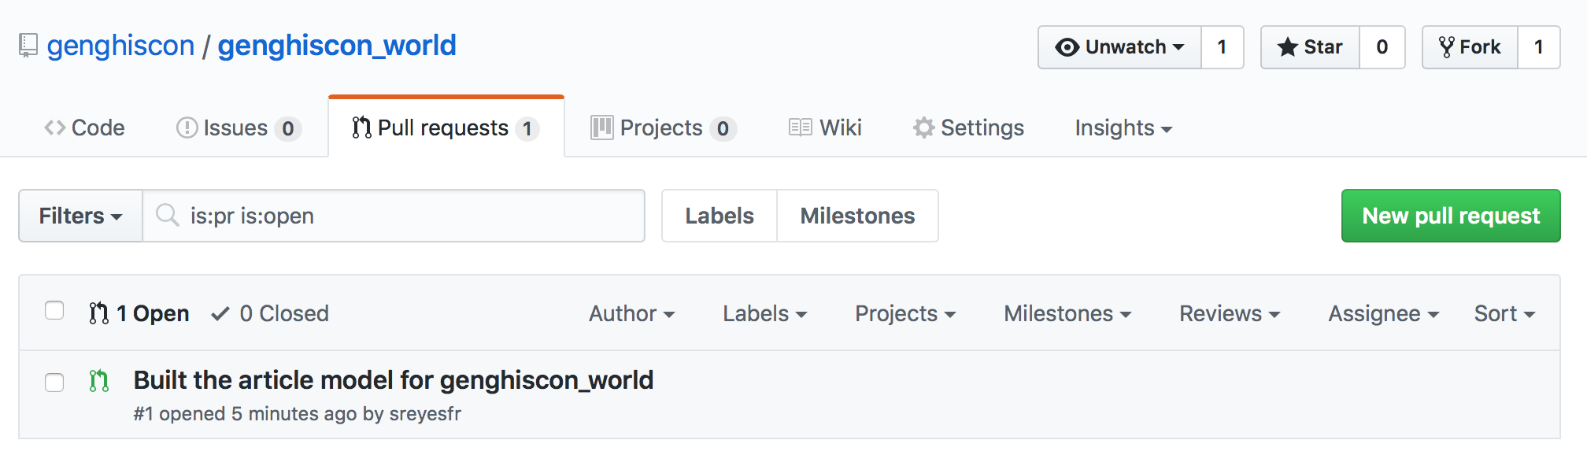This screenshot has width=1587, height=466.
Task: Select the Pull requests tab
Action: pyautogui.click(x=446, y=128)
